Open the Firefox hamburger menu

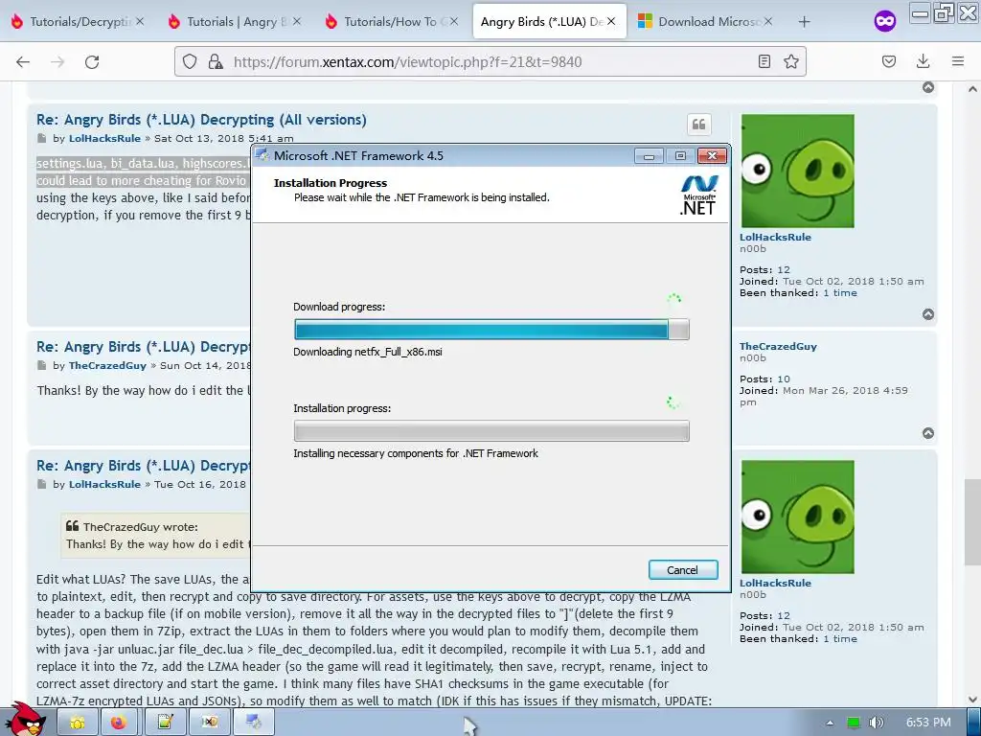click(x=958, y=61)
